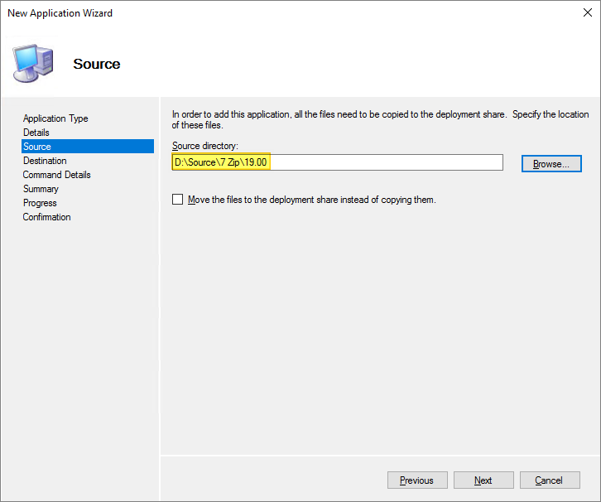This screenshot has width=601, height=502.
Task: Jump to the Command Details step
Action: (x=57, y=175)
